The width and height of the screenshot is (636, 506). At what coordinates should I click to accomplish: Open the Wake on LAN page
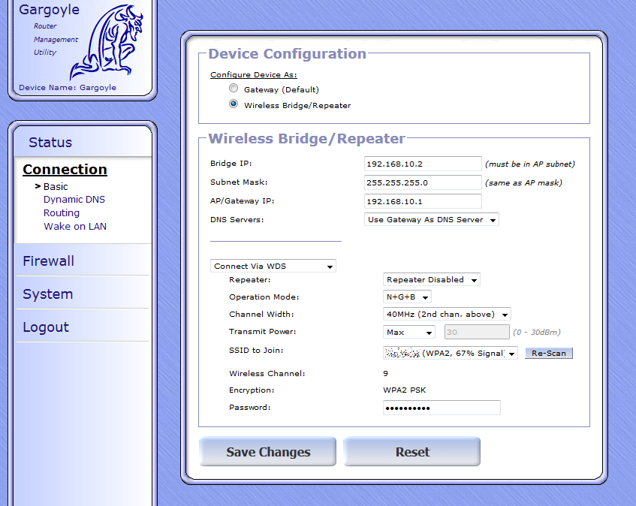(x=74, y=226)
